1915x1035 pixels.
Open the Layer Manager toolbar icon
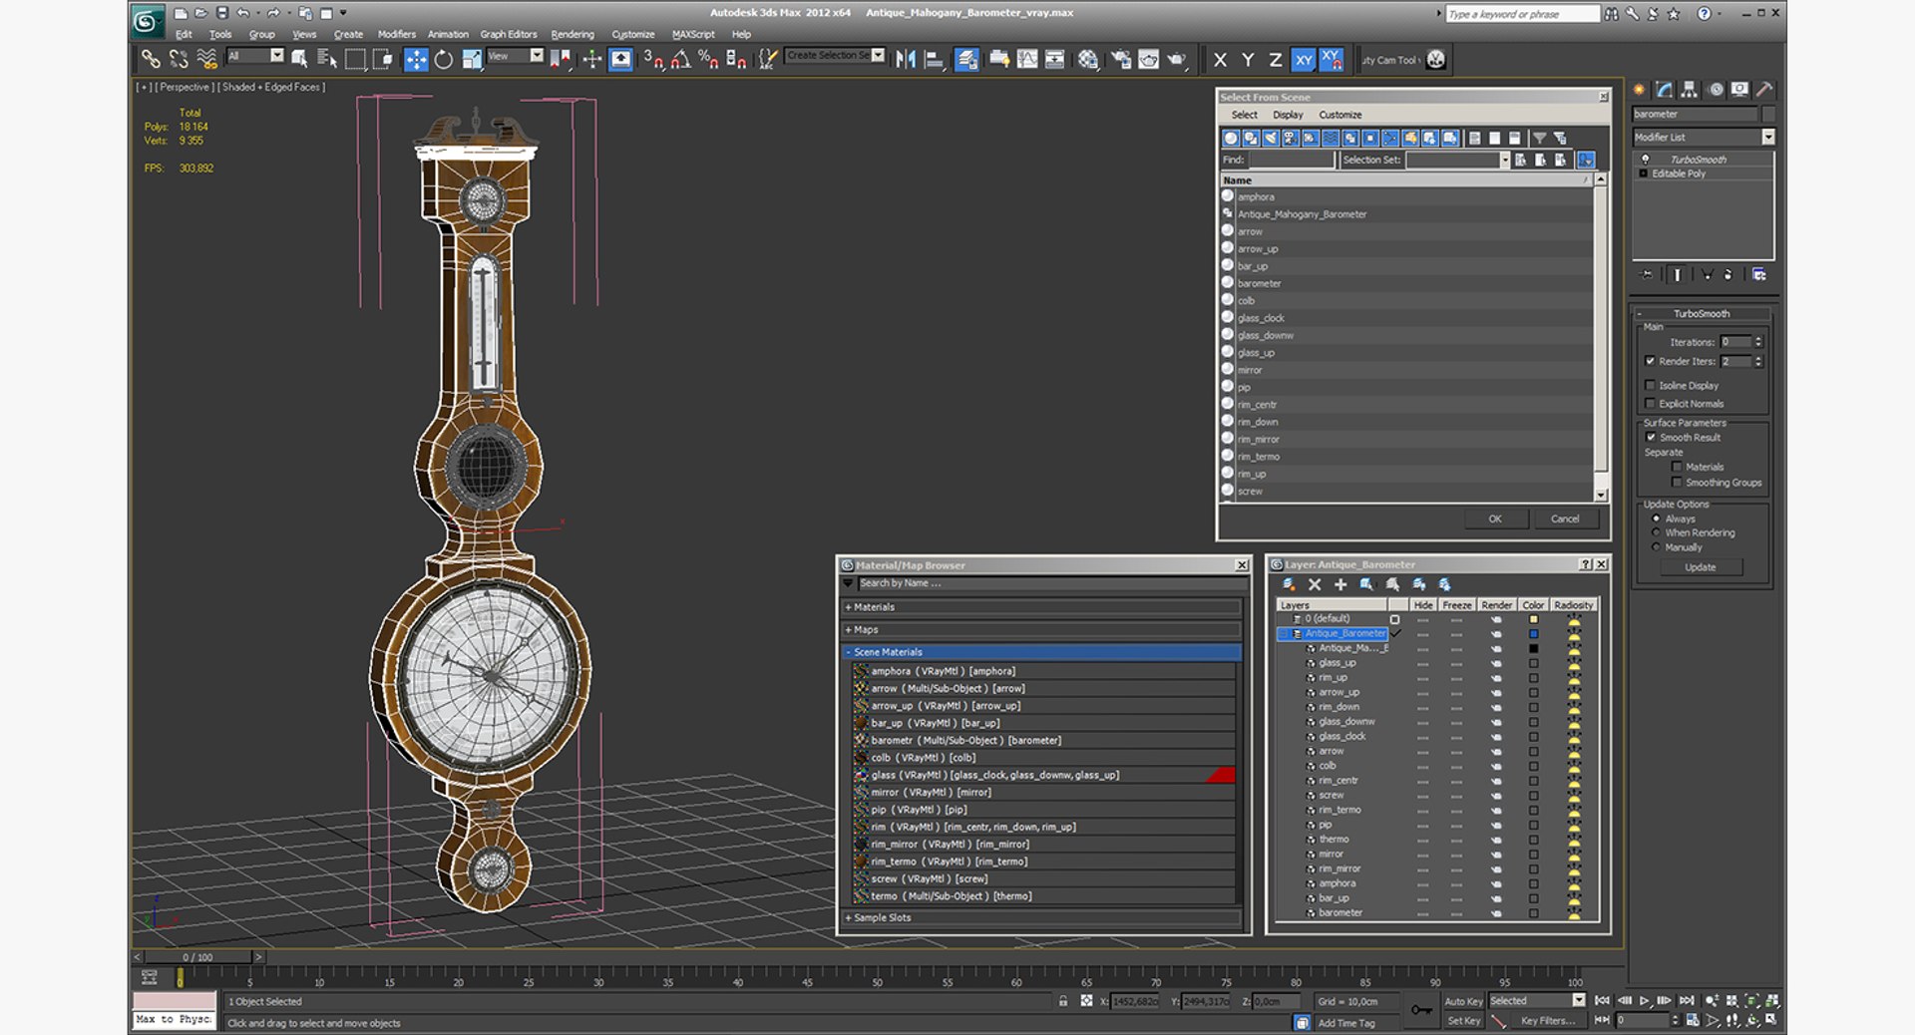(966, 60)
